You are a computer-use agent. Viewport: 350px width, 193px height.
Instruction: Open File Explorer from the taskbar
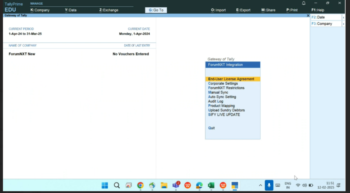(164, 186)
